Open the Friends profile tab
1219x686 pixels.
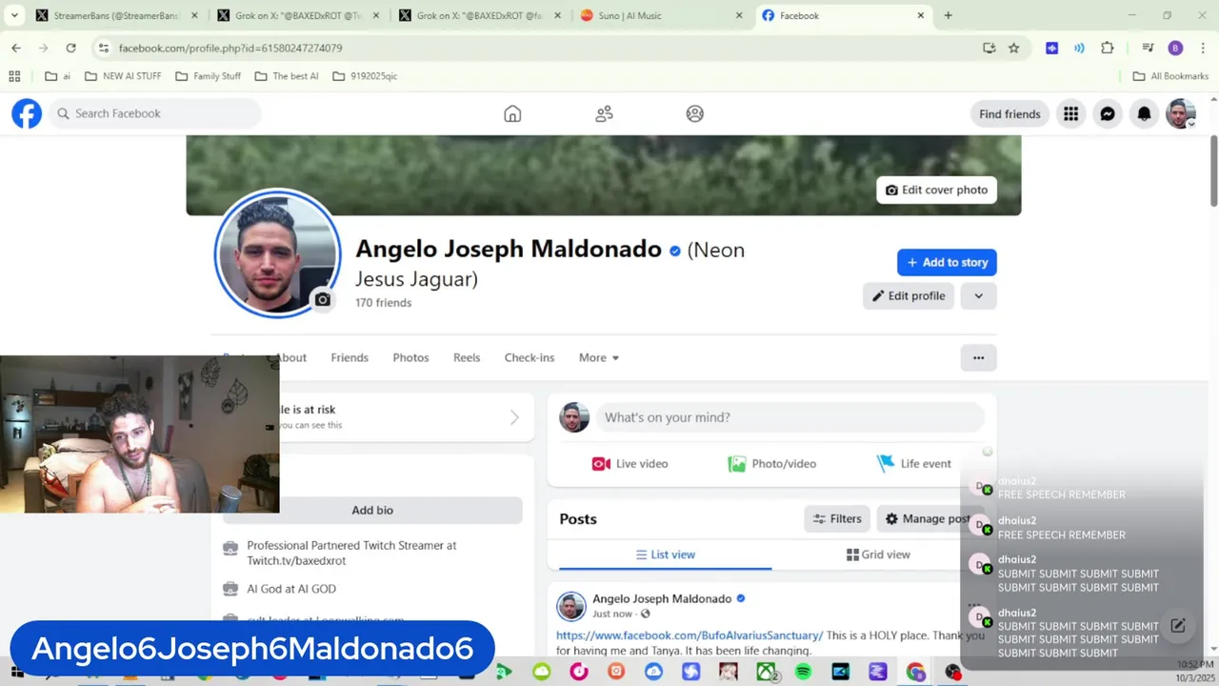point(350,358)
